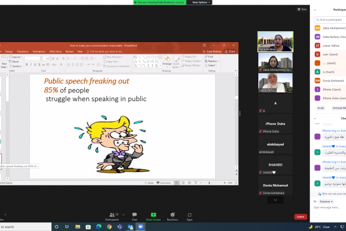This screenshot has width=346, height=231.
Task: Switch to the Transitions ribbon tab
Action: [x=22, y=51]
